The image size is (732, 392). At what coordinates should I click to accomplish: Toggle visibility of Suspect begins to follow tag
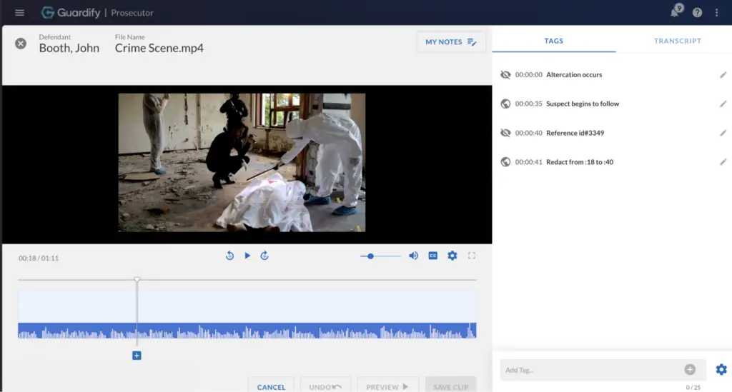[505, 104]
